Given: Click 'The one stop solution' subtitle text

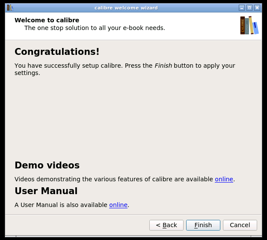Looking at the screenshot, I should (95, 28).
